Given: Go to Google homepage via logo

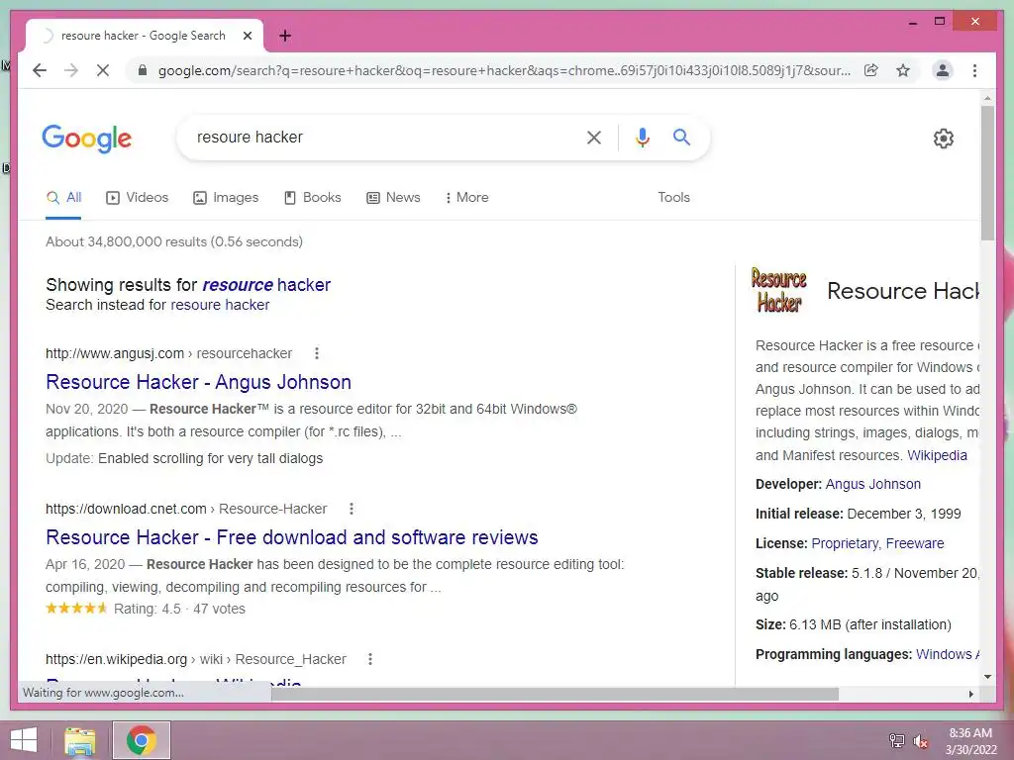Looking at the screenshot, I should 87,139.
